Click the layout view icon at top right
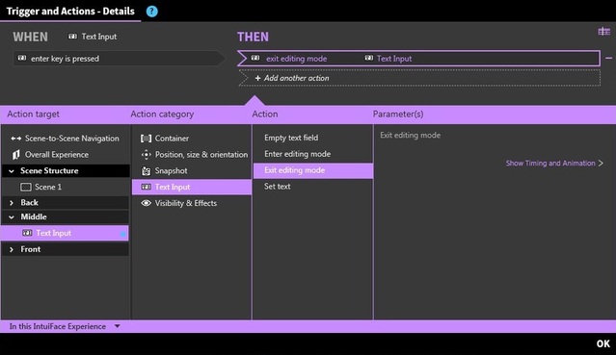The height and width of the screenshot is (355, 616). click(x=603, y=32)
